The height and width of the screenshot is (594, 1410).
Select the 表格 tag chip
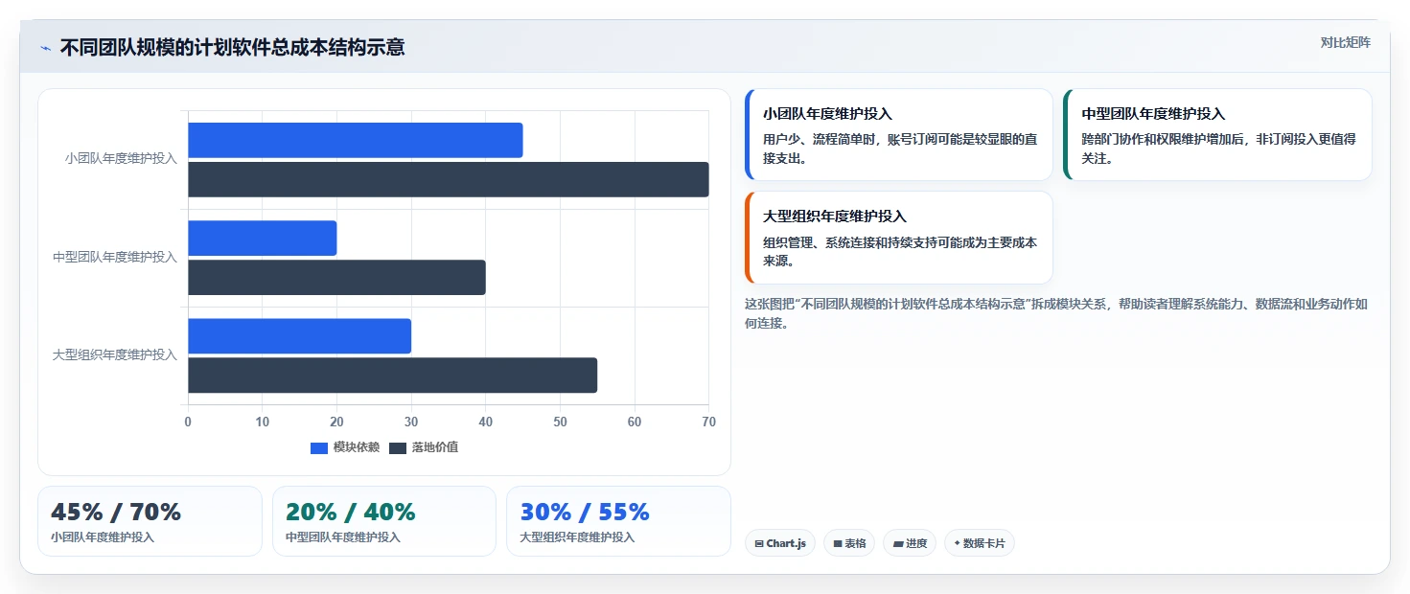pos(848,543)
